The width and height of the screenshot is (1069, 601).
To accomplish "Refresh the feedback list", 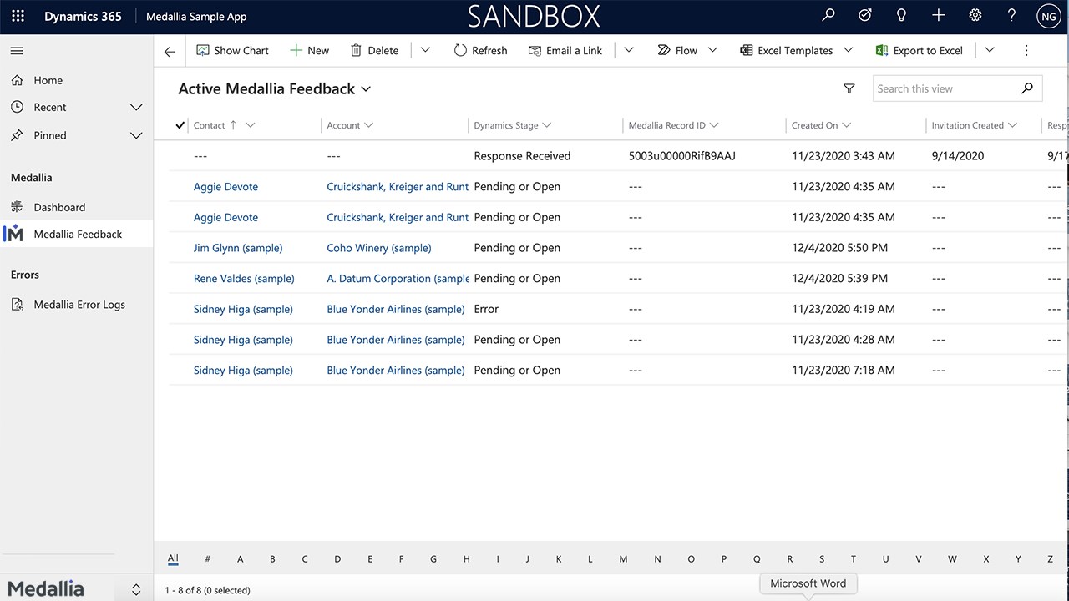I will 480,50.
